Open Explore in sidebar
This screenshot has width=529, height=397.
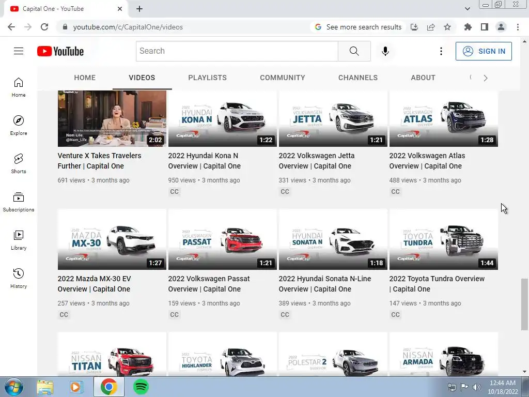tap(19, 126)
